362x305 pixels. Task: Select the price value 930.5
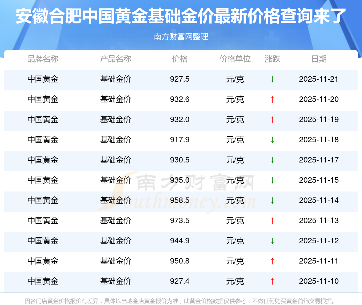tap(180, 160)
